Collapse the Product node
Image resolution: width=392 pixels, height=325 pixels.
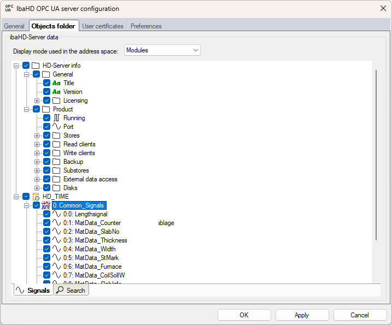26,109
